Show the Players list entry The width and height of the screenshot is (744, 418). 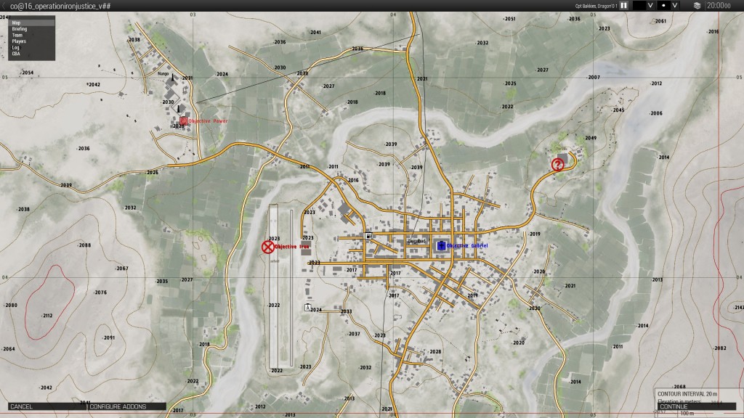[x=31, y=41]
